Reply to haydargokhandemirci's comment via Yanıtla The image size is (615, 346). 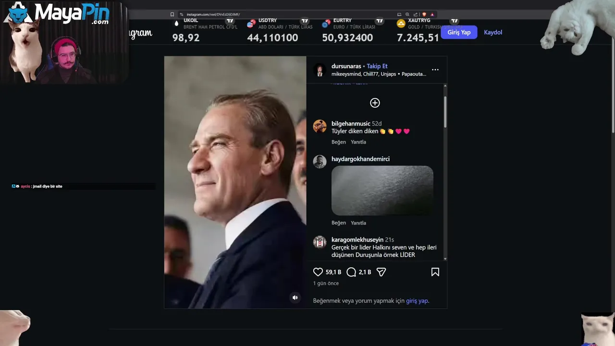tap(358, 223)
